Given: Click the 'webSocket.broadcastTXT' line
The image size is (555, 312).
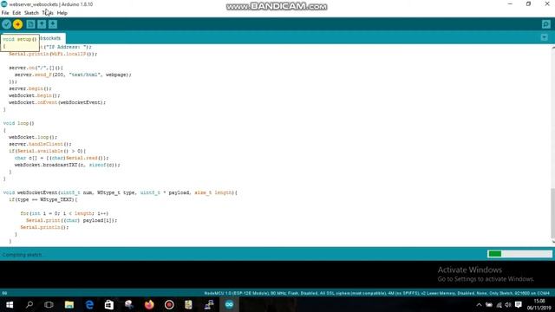Looking at the screenshot, I should pos(68,165).
